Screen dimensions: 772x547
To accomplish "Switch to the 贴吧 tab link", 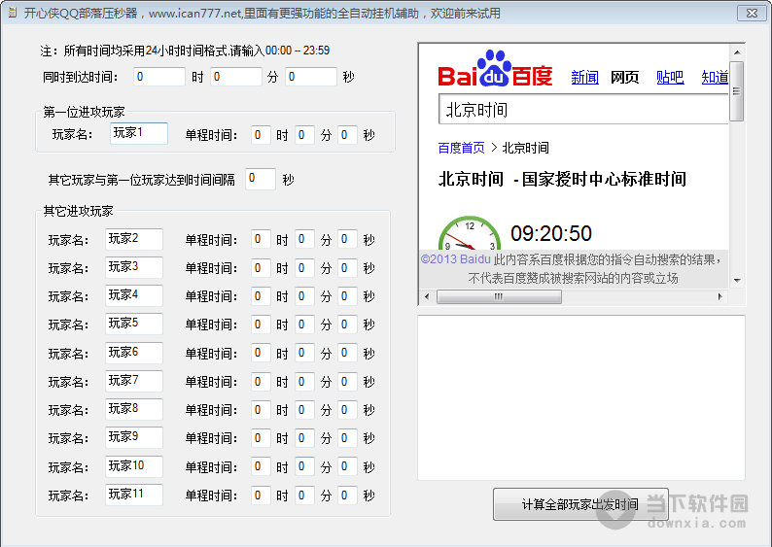I will point(670,78).
